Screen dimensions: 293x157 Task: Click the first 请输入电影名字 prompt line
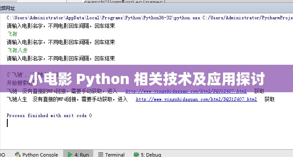click(61, 26)
